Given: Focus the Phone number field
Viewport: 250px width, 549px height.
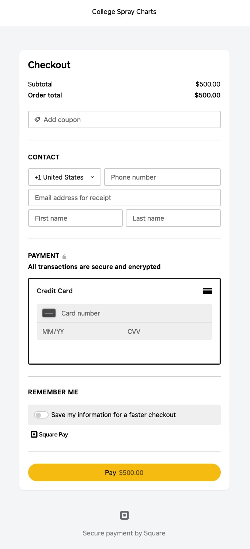Looking at the screenshot, I should click(x=162, y=177).
